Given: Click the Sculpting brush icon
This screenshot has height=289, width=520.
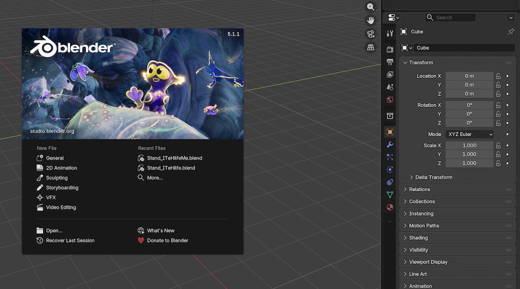Looking at the screenshot, I should click(x=40, y=178).
